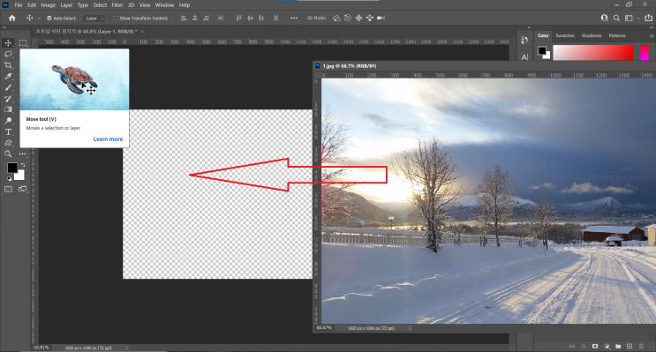Image resolution: width=656 pixels, height=352 pixels.
Task: Click Learn more link in Move tool tooltip
Action: (108, 139)
